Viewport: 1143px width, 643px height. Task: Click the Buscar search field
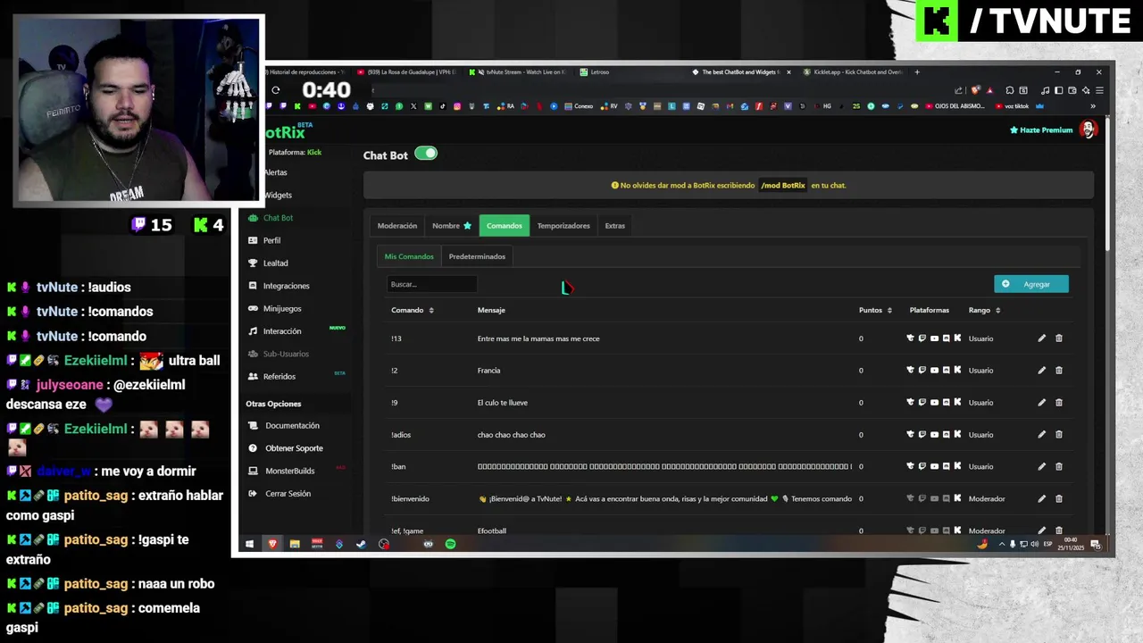[x=431, y=284]
